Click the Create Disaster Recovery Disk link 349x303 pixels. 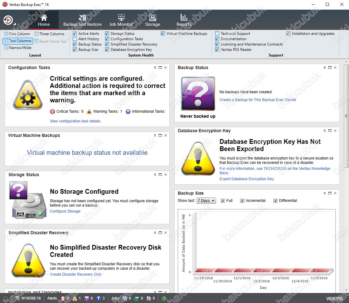pyautogui.click(x=76, y=274)
